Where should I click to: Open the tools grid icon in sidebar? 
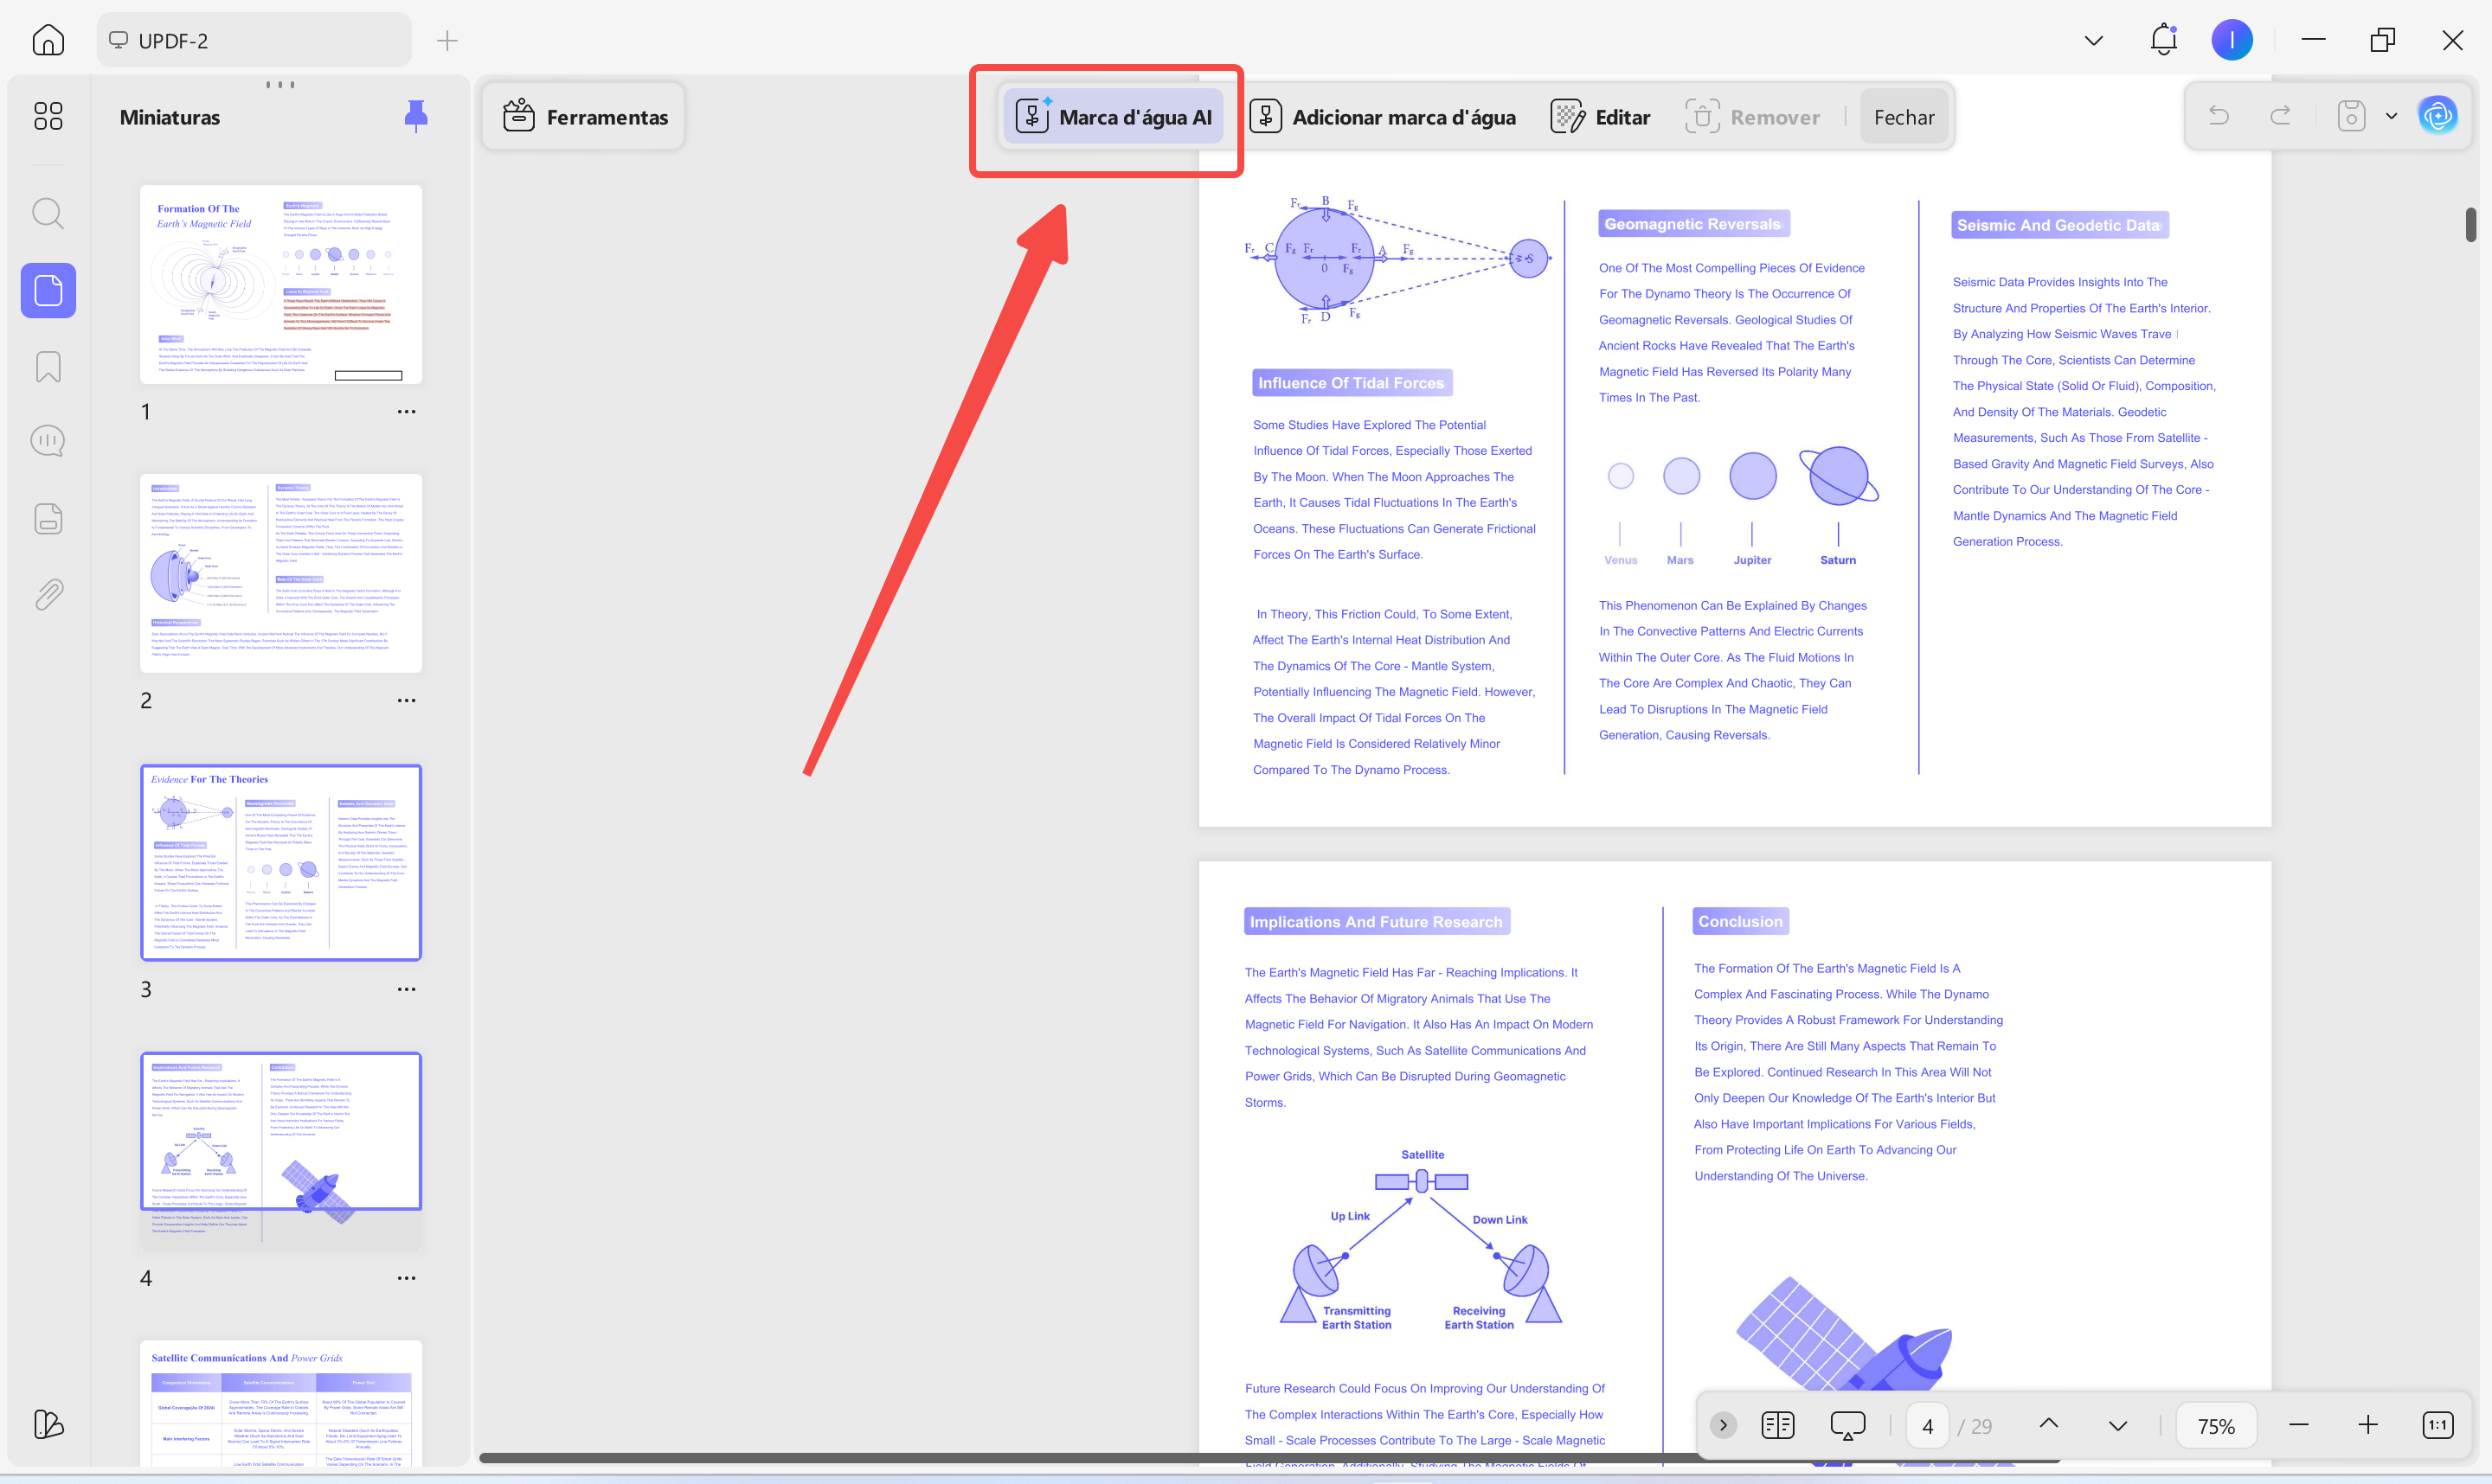click(x=48, y=116)
